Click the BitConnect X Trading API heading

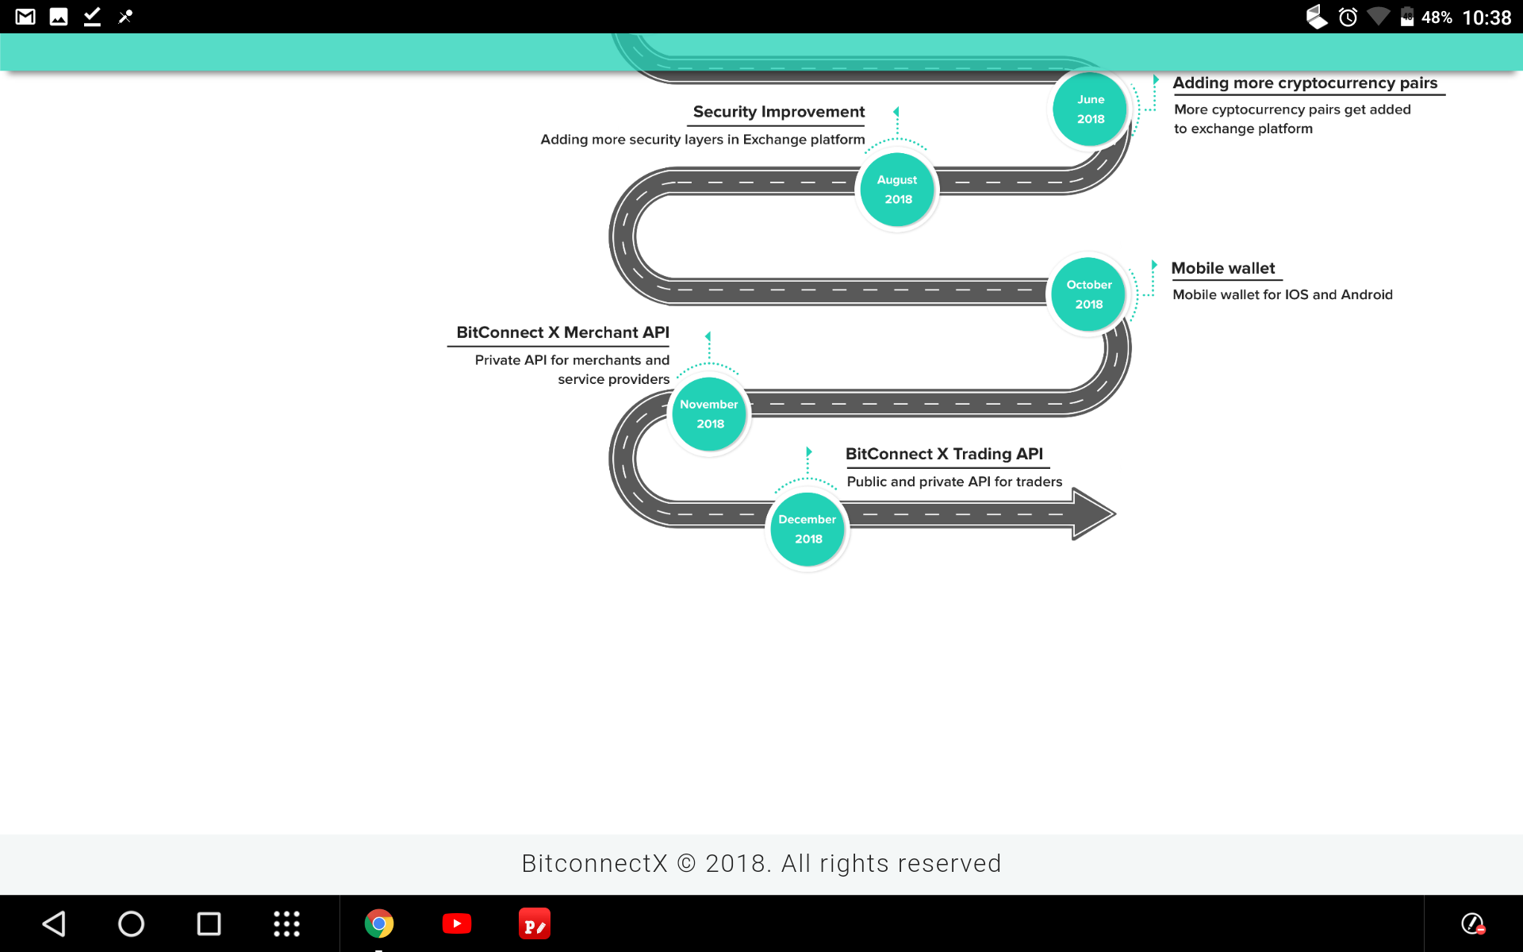[x=944, y=454]
